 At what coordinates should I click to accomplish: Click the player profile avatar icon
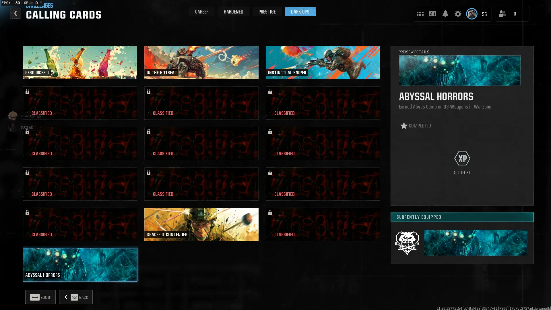point(472,14)
